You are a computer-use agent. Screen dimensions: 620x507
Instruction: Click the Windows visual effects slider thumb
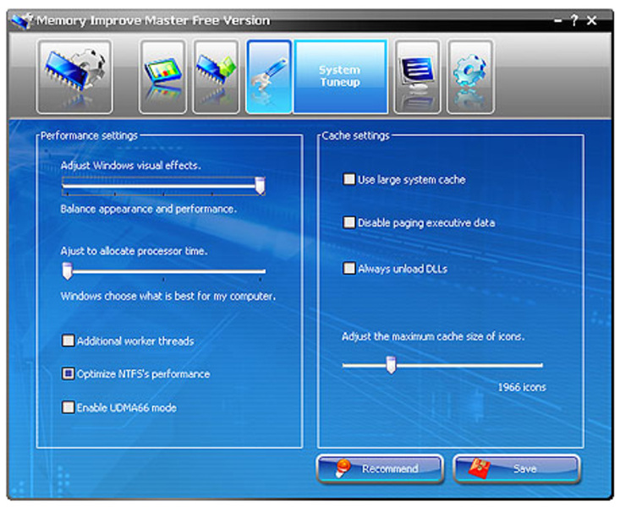[x=260, y=186]
